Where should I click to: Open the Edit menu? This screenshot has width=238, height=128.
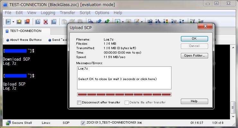coord(19,13)
